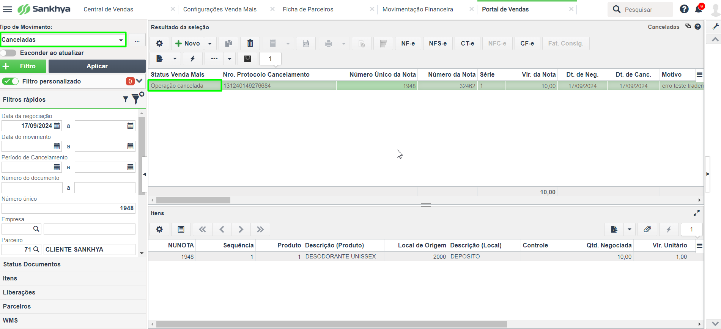Go to first item record
Screen dimensions: 721x329
coord(203,229)
